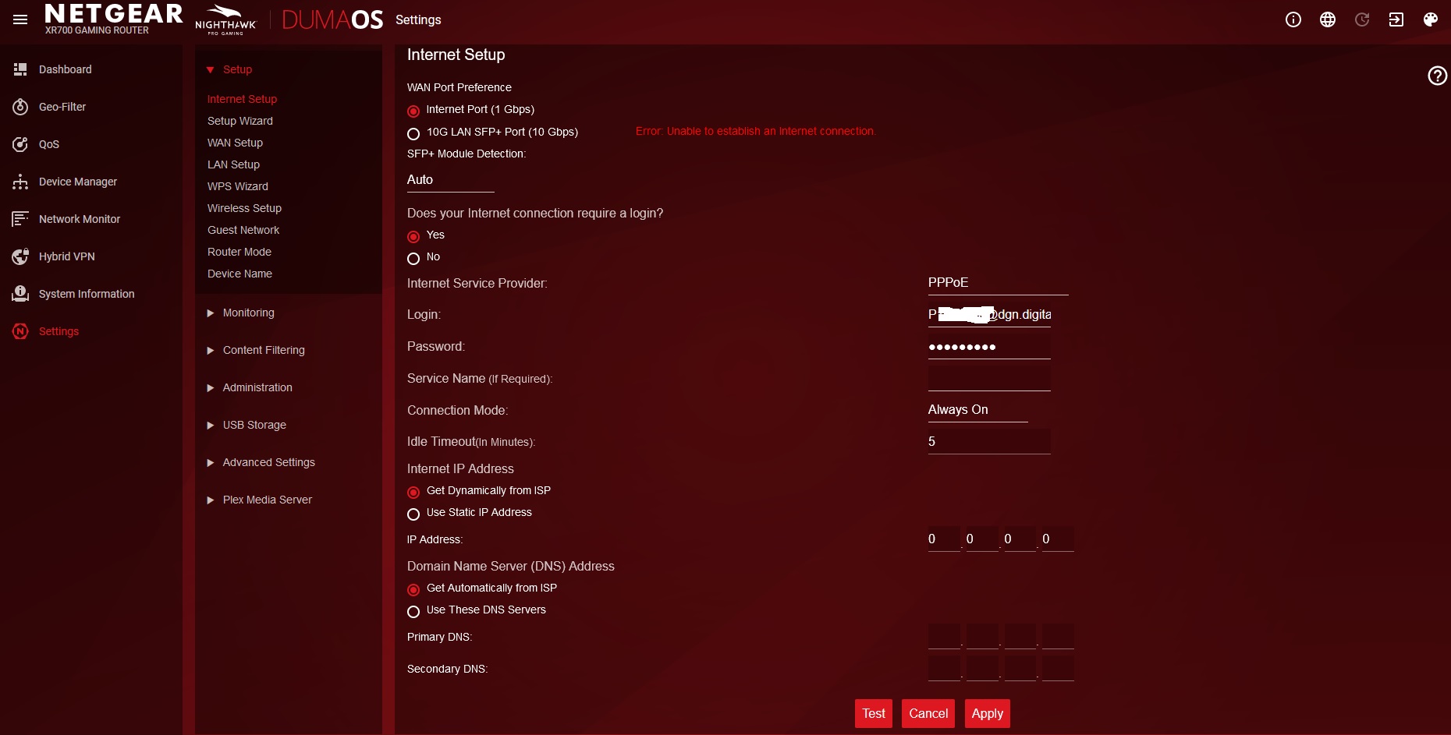Select Yes for login required
1451x735 pixels.
(x=413, y=236)
